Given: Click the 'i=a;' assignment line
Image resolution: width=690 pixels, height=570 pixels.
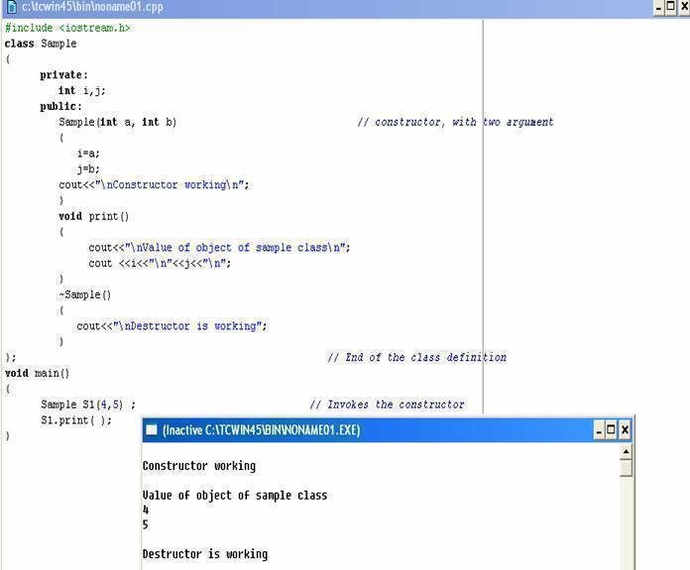Looking at the screenshot, I should [x=88, y=154].
